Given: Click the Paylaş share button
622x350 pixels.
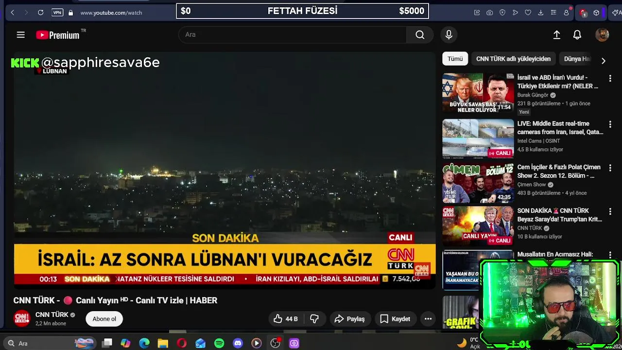Looking at the screenshot, I should (x=349, y=319).
